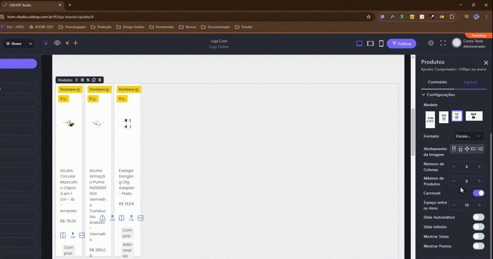Enable the Slide Automático switch
Screen dimensions: 493x259
478,217
